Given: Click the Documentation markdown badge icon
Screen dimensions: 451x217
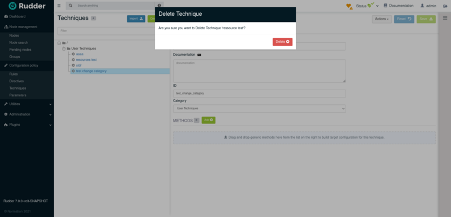Looking at the screenshot, I should (x=200, y=55).
